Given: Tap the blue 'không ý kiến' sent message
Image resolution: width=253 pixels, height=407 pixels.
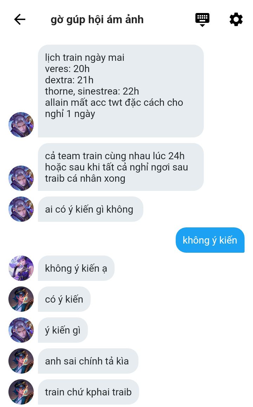Looking at the screenshot, I should [210, 240].
